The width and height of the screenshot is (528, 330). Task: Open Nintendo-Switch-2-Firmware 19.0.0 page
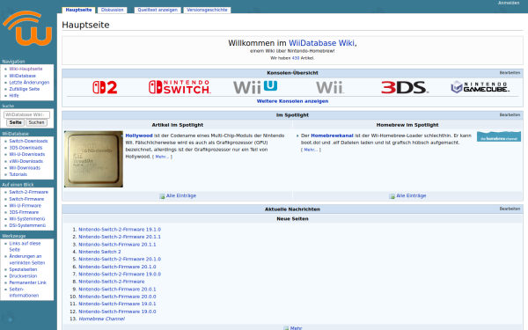120,274
